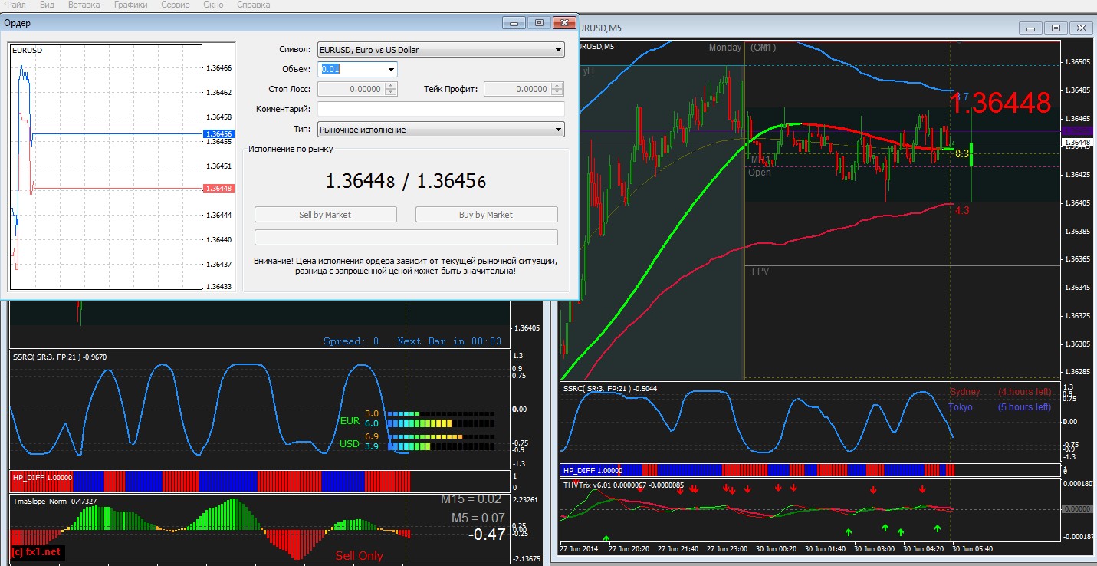Click the M5 = 0.07 reading
The image size is (1097, 566).
pos(478,518)
